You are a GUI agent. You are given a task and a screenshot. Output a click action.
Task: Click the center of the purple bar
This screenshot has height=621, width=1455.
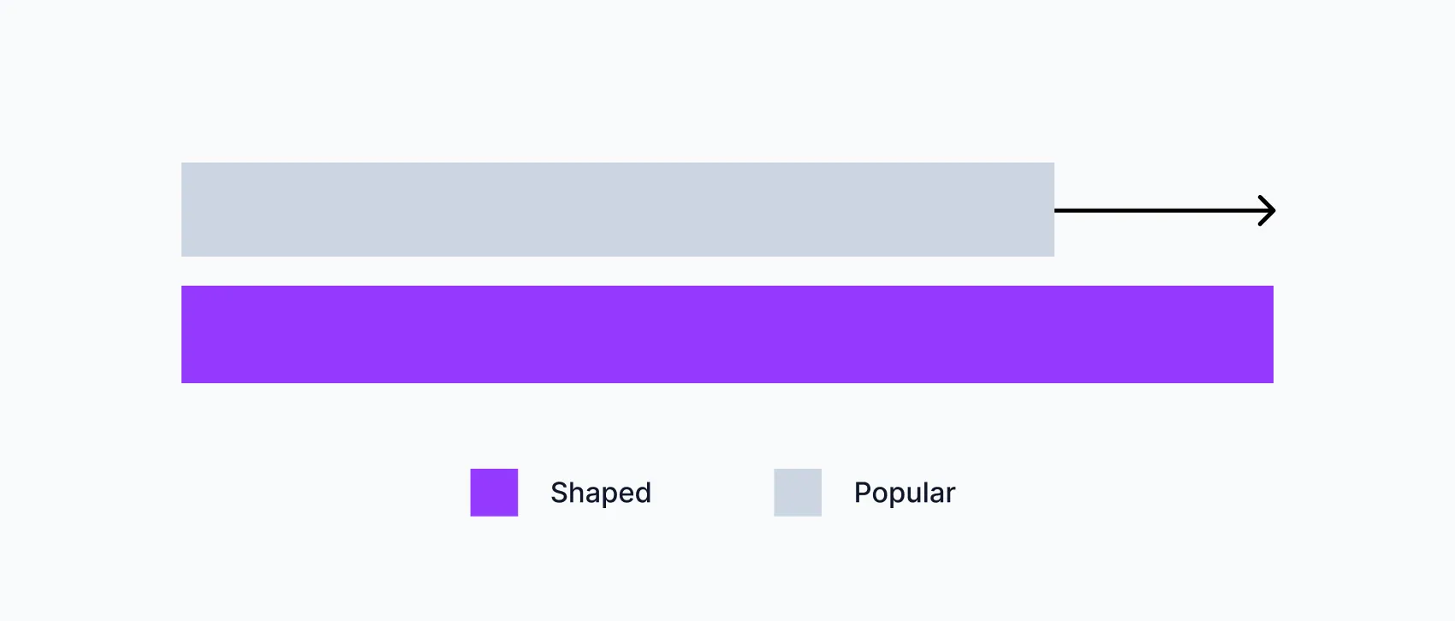tap(727, 334)
